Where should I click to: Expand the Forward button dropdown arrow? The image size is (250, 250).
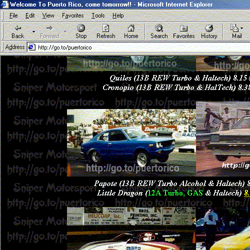coord(65,31)
